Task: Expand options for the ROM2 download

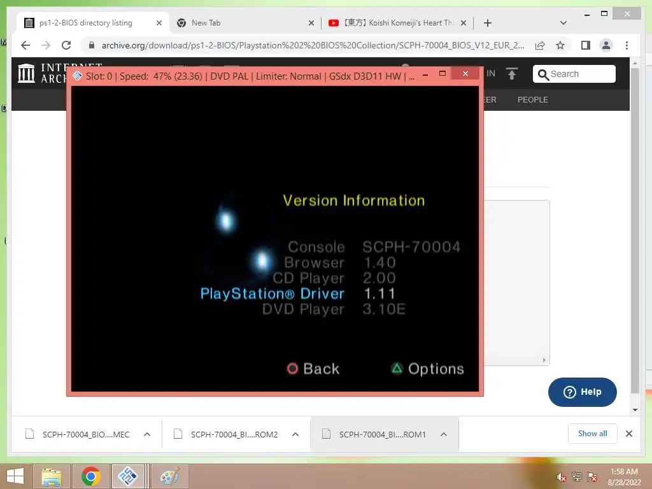Action: click(x=295, y=434)
